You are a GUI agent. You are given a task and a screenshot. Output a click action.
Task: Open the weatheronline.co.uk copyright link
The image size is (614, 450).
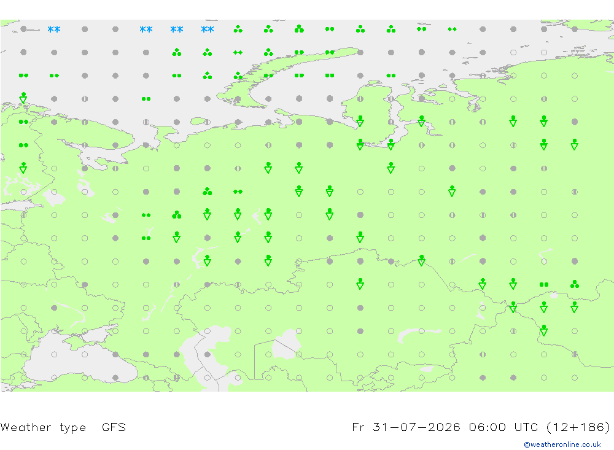pos(562,444)
